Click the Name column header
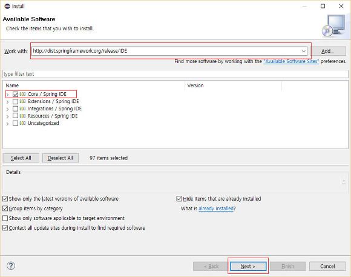The width and height of the screenshot is (351, 277). [x=94, y=85]
